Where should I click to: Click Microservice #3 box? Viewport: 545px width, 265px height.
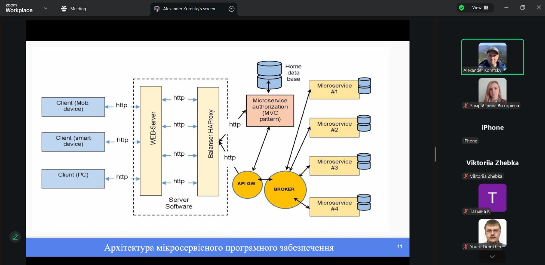point(334,166)
